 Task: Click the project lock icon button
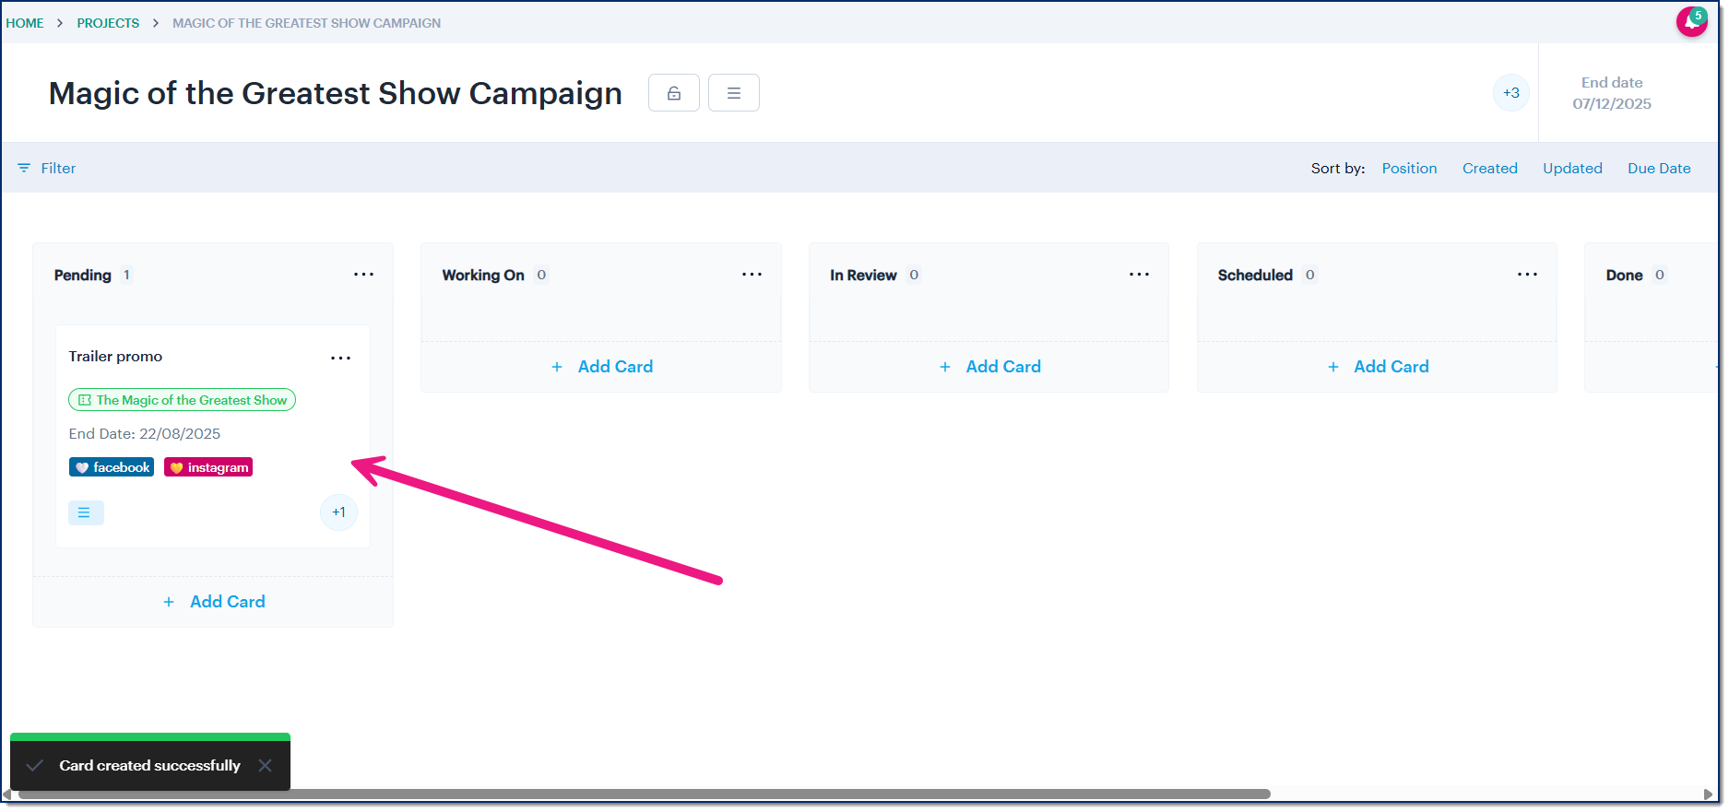coord(674,93)
